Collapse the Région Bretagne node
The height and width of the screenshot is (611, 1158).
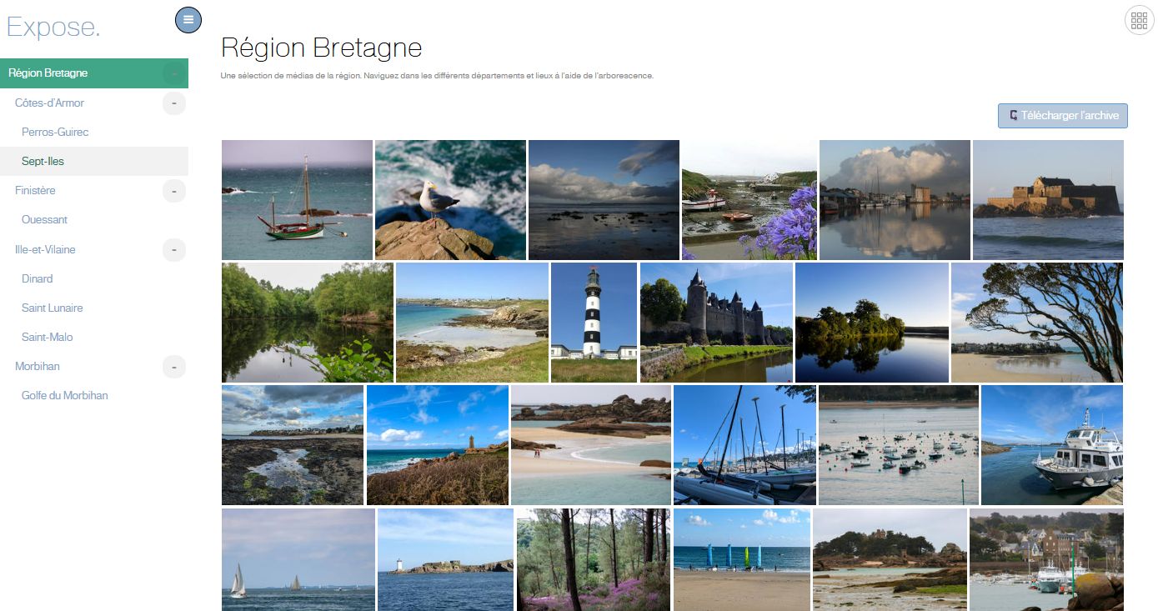click(x=174, y=73)
